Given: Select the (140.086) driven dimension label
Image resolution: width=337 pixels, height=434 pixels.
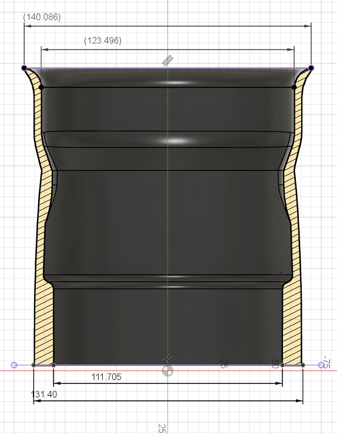Looking at the screenshot, I should 42,17.
